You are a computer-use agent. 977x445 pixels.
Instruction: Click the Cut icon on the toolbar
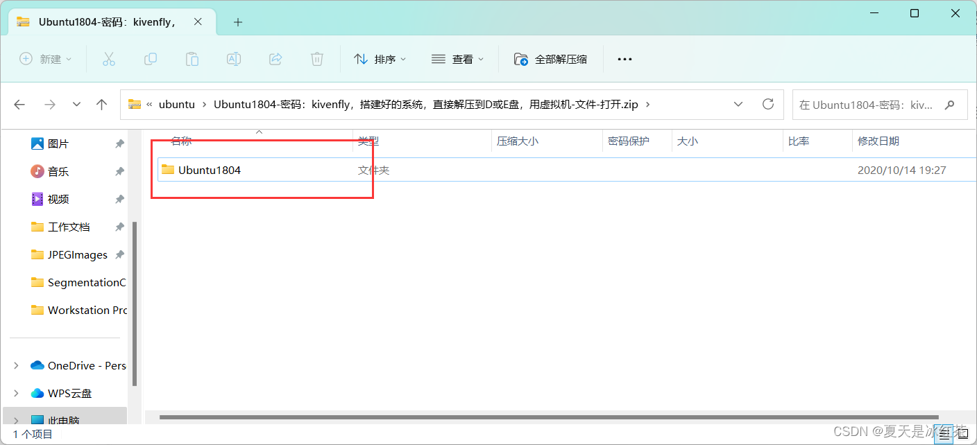coord(109,59)
